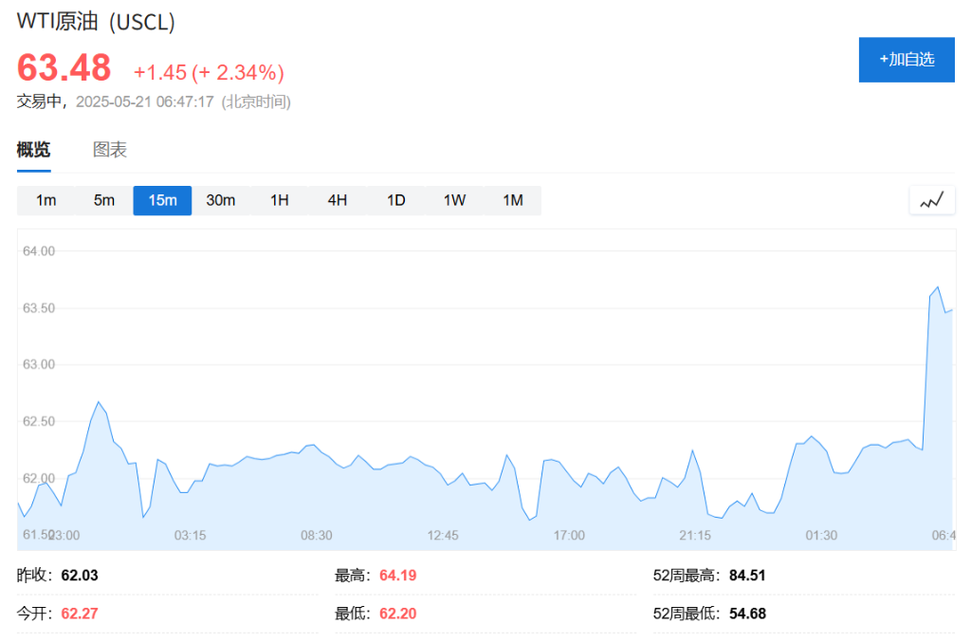Click the 64.00 y-axis label

[39, 251]
